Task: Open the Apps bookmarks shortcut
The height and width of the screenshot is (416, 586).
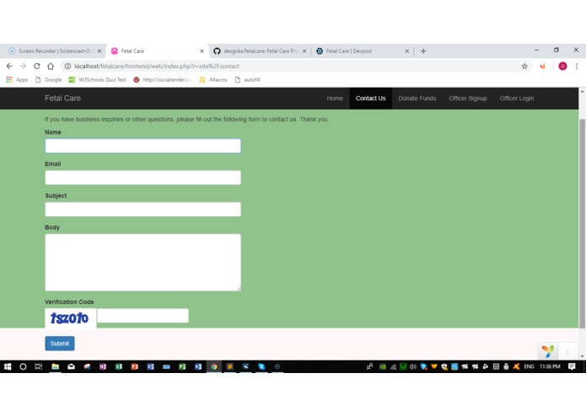Action: pos(17,79)
